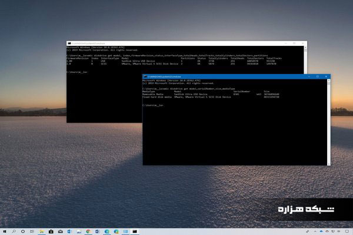353x235 pixels.
Task: Click the command prompt line in background window
Action: [76, 72]
